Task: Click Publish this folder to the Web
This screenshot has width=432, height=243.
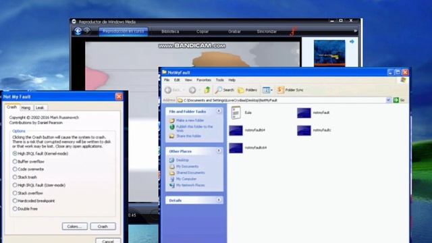Action: click(x=194, y=128)
